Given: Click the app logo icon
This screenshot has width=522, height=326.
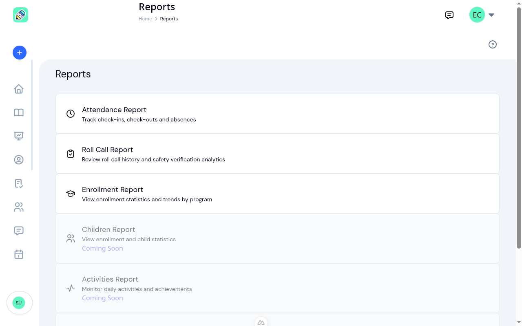Looking at the screenshot, I should coord(20,15).
